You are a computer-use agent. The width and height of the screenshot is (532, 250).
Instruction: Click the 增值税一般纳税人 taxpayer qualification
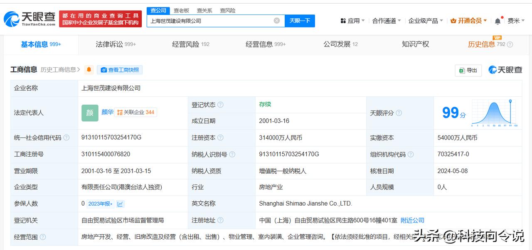coord(283,171)
